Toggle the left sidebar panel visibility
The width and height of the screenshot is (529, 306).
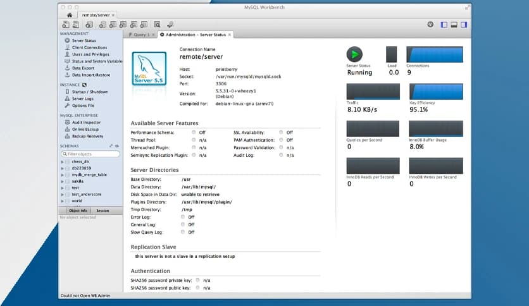pos(444,25)
